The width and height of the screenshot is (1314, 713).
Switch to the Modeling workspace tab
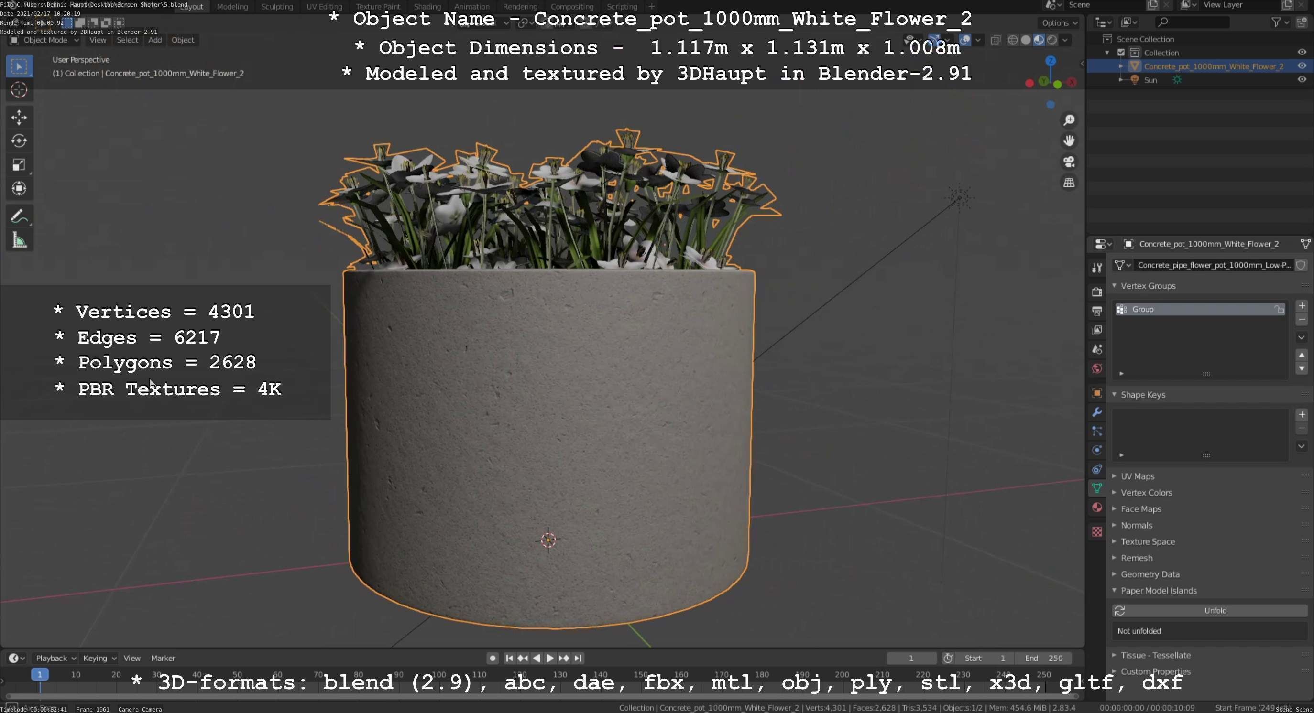click(232, 7)
